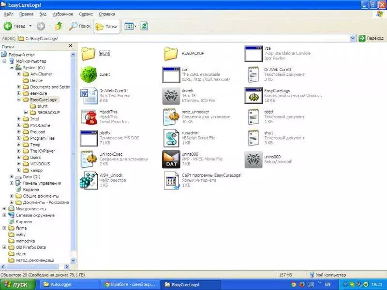Select the WSH_Unlock registry file icon
This screenshot has width=387, height=290.
(89, 180)
